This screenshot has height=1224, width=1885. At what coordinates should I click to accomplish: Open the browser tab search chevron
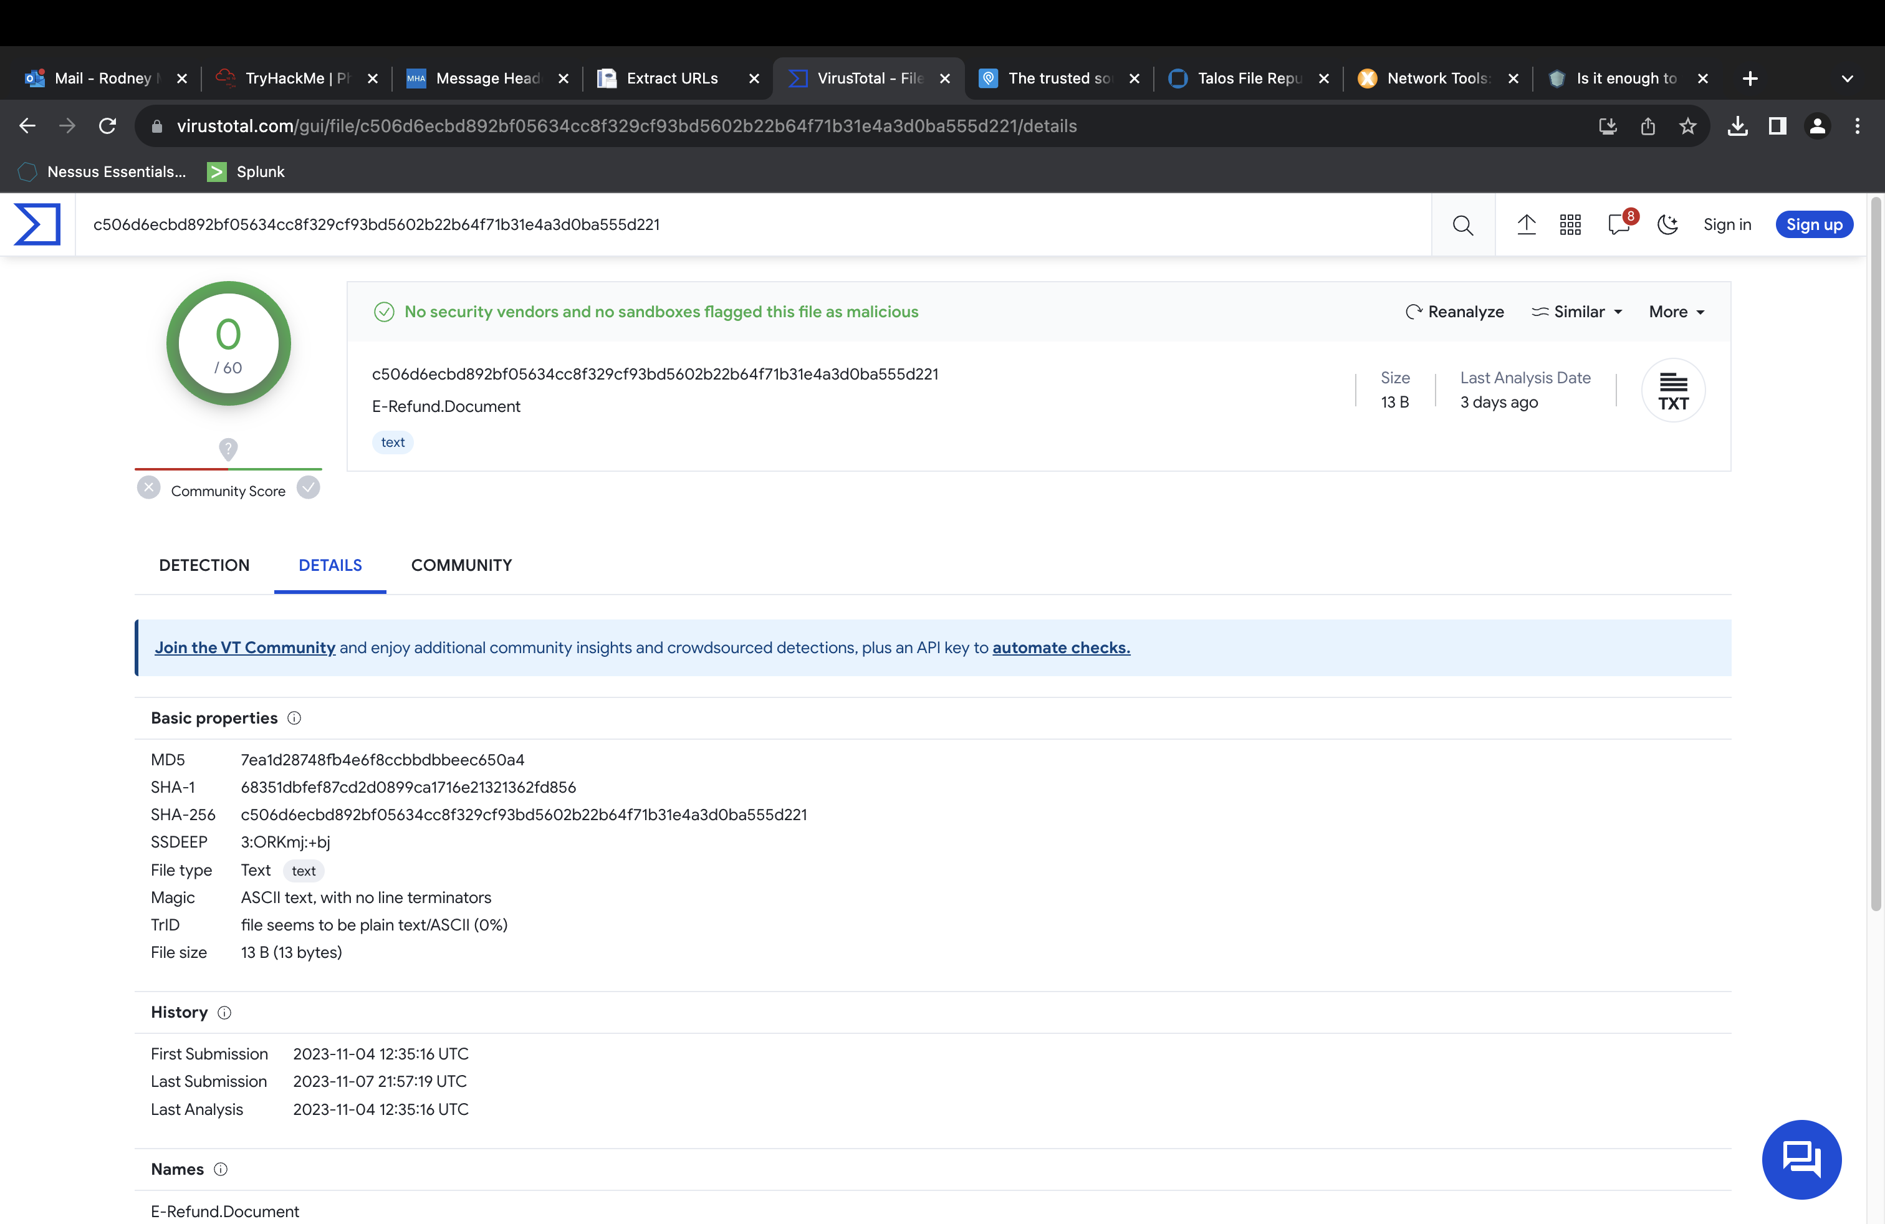point(1846,79)
